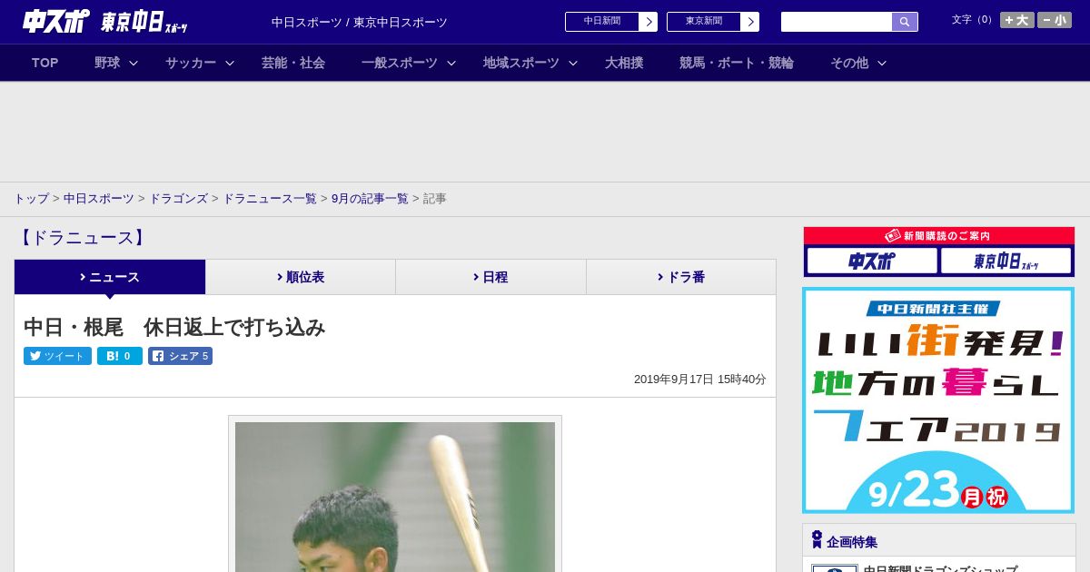Click the 企画特集 ribbon icon
Image resolution: width=1090 pixels, height=572 pixels.
point(817,540)
